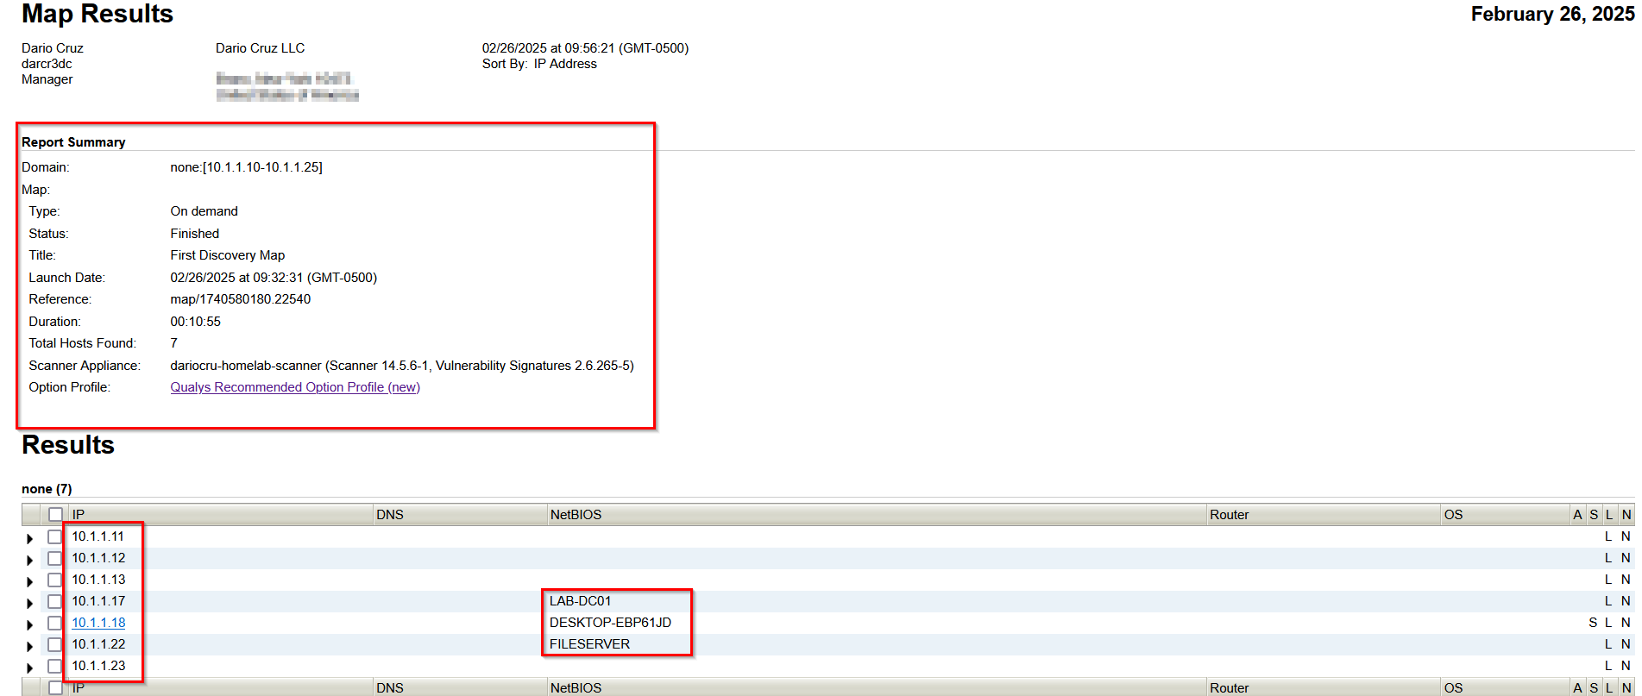The image size is (1642, 696).
Task: Expand the 10.1.1.12 host row
Action: [30, 560]
